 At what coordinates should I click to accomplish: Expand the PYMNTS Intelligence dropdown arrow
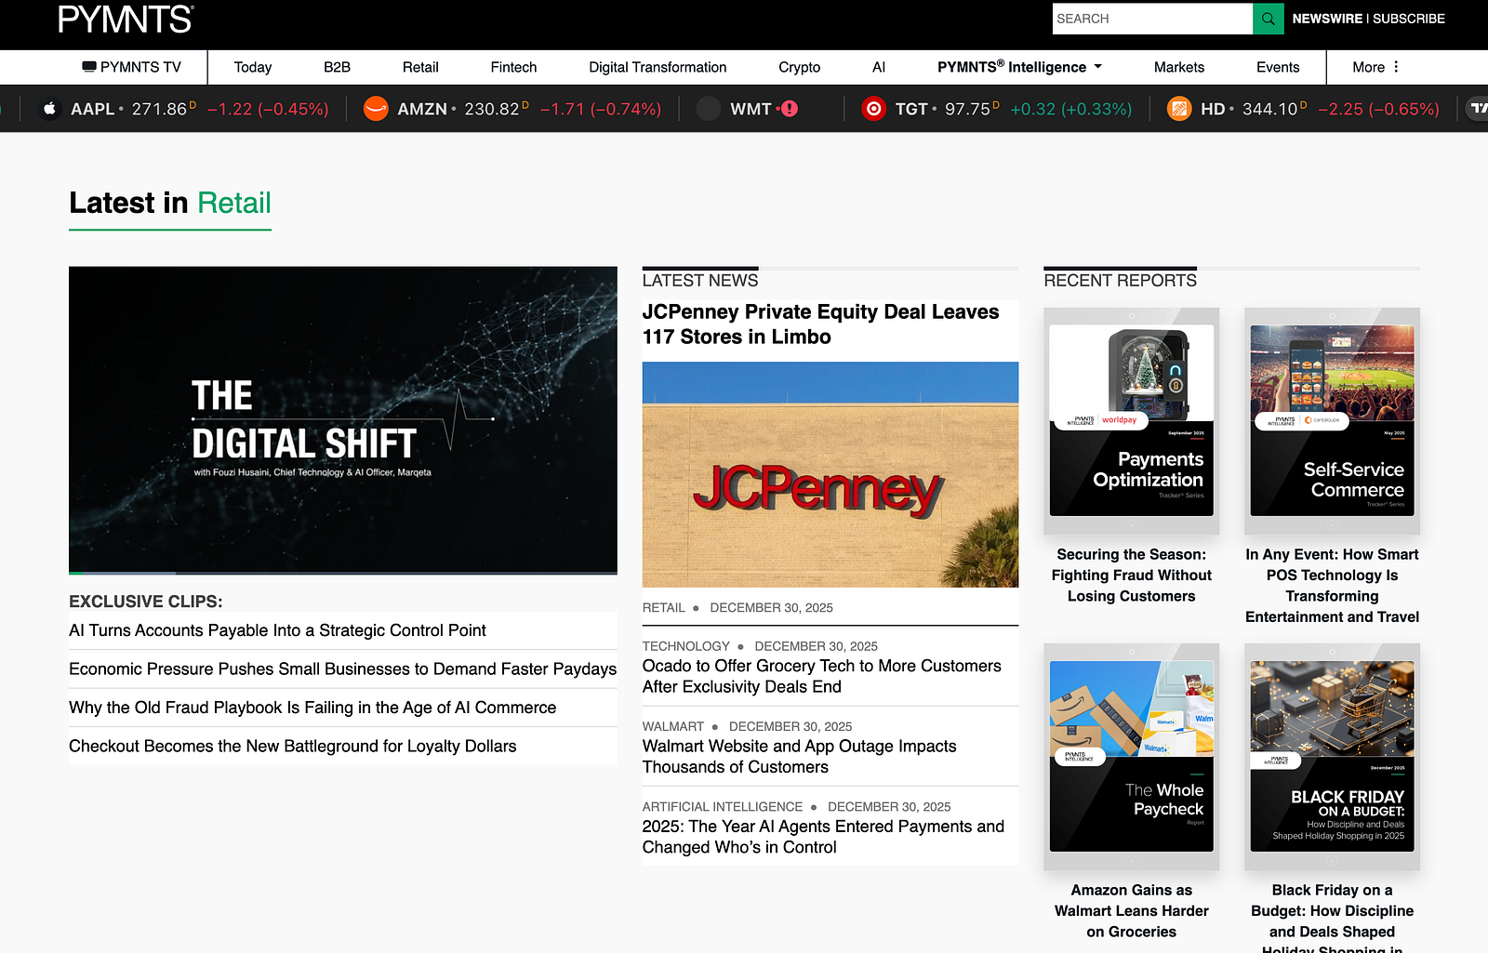pyautogui.click(x=1097, y=67)
